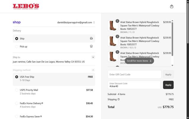Screen dimensions: 189x119
Task: Click the 2 business days estimate
Action: (x=28, y=94)
